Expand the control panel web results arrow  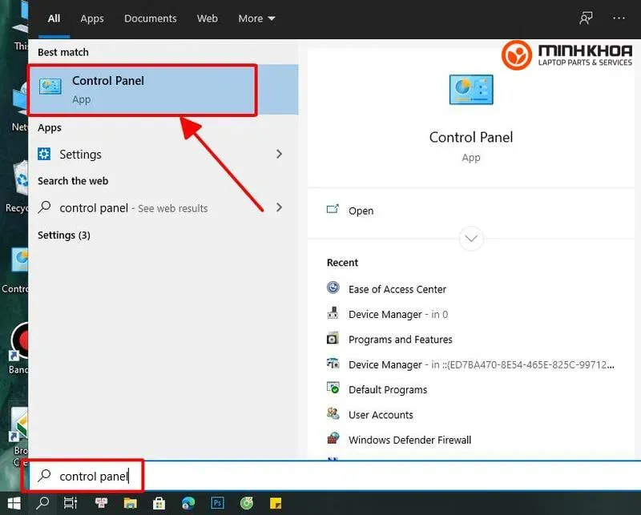[x=279, y=207]
